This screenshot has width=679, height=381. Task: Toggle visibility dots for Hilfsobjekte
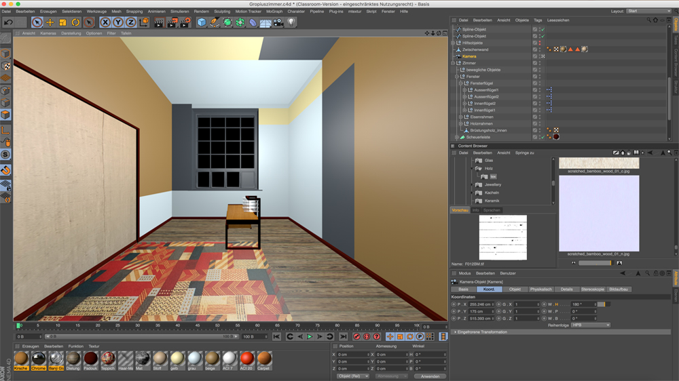(x=540, y=43)
